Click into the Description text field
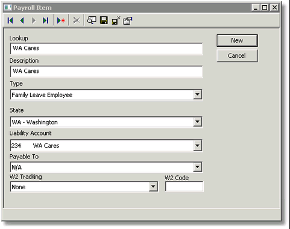Image resolution: width=290 pixels, height=229 pixels. 106,71
